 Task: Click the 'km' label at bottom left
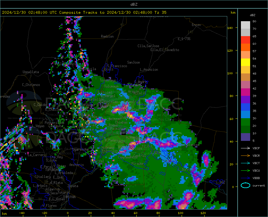point(4,214)
